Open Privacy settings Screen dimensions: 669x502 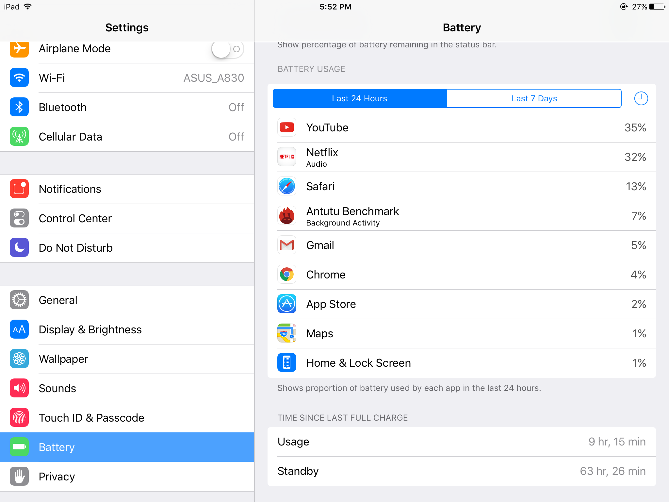point(127,477)
